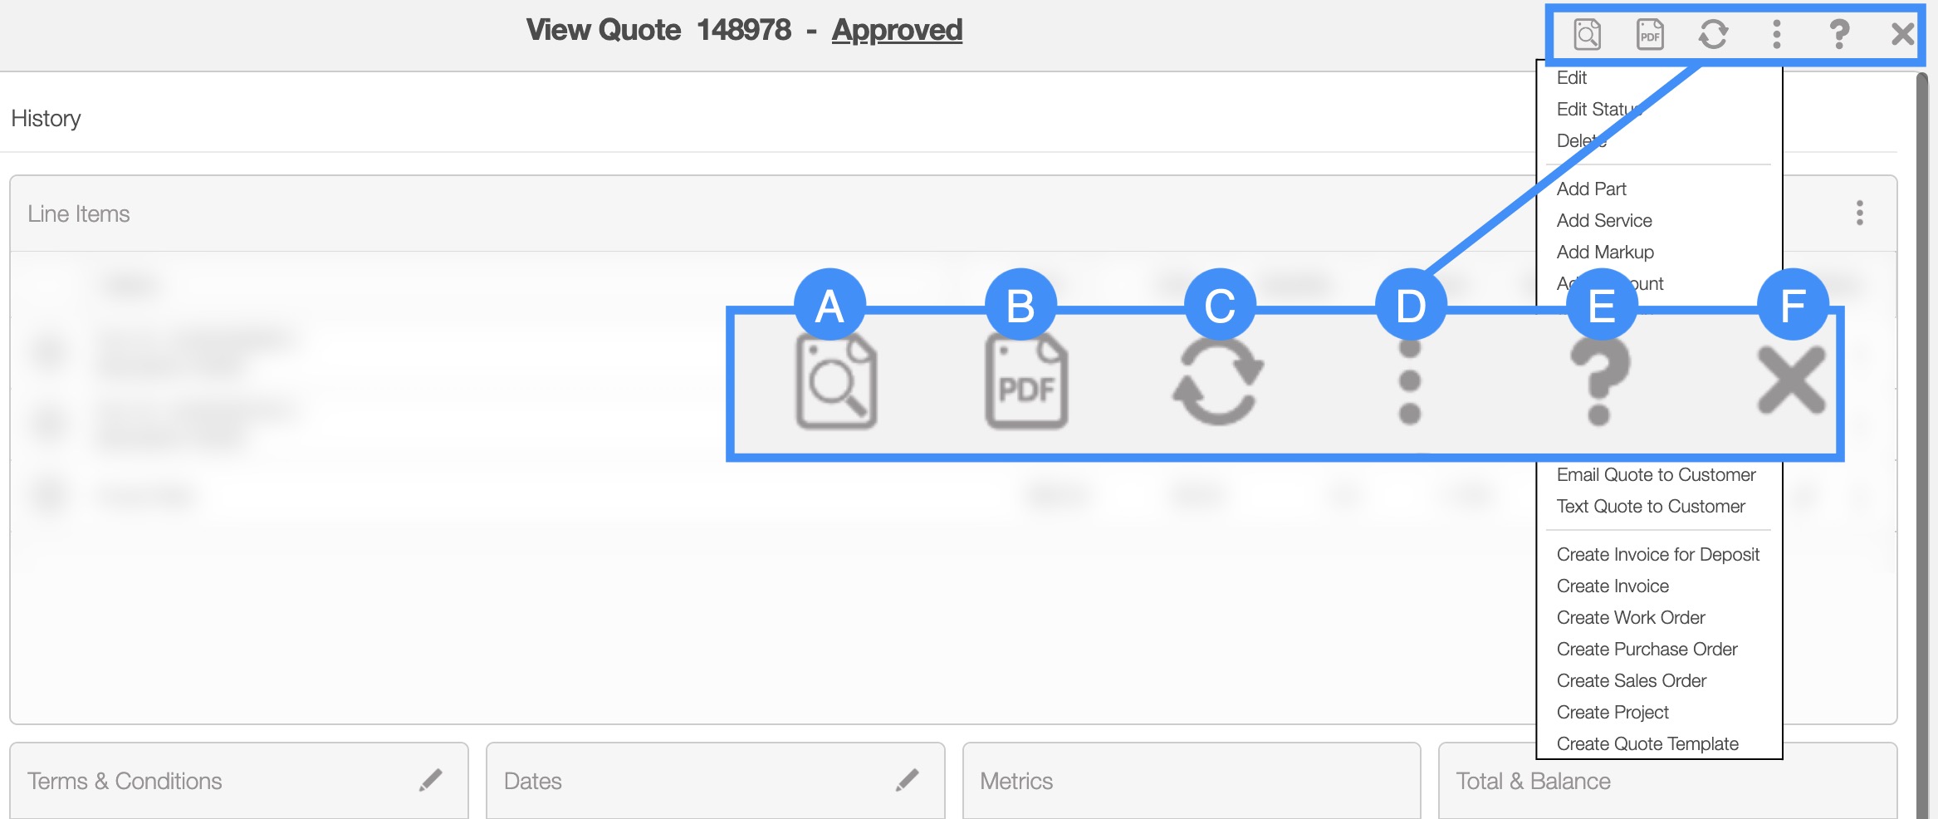This screenshot has width=1938, height=819.
Task: Click the small preview icon in header toolbar
Action: tap(1587, 35)
